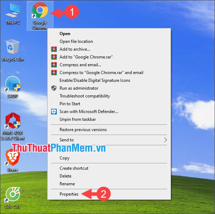Click Create shortcut menu entry
This screenshot has height=214, width=215.
tap(74, 168)
